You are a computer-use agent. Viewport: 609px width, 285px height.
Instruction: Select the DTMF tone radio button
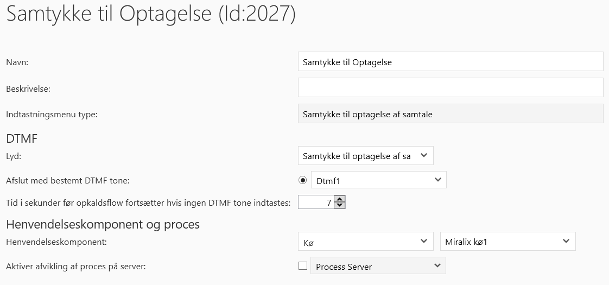click(x=303, y=180)
